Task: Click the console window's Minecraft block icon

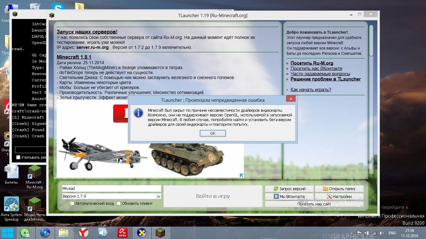Action: click(x=15, y=14)
